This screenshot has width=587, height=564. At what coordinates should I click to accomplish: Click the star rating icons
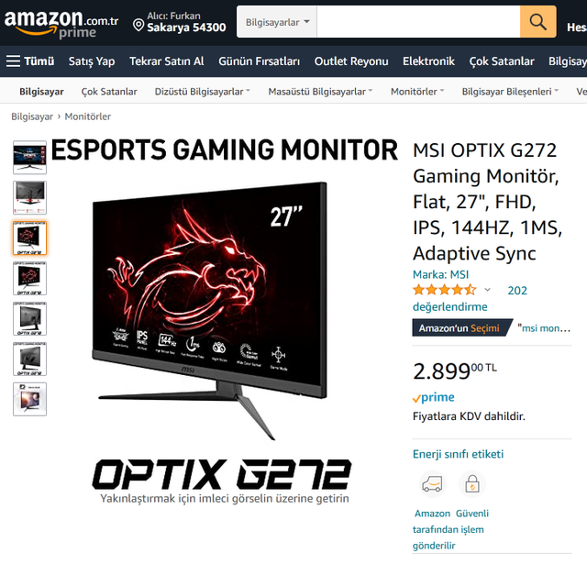[x=444, y=290]
